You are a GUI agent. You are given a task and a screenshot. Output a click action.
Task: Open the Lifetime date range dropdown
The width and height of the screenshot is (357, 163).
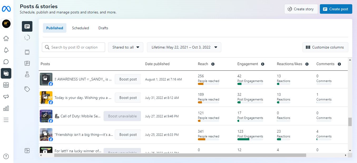pos(184,47)
